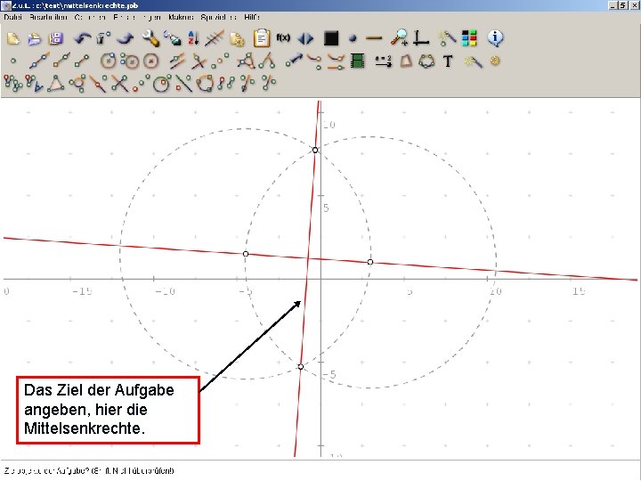Toggle the coordinate axes grid icon
Screen dimensions: 641x481
point(420,38)
